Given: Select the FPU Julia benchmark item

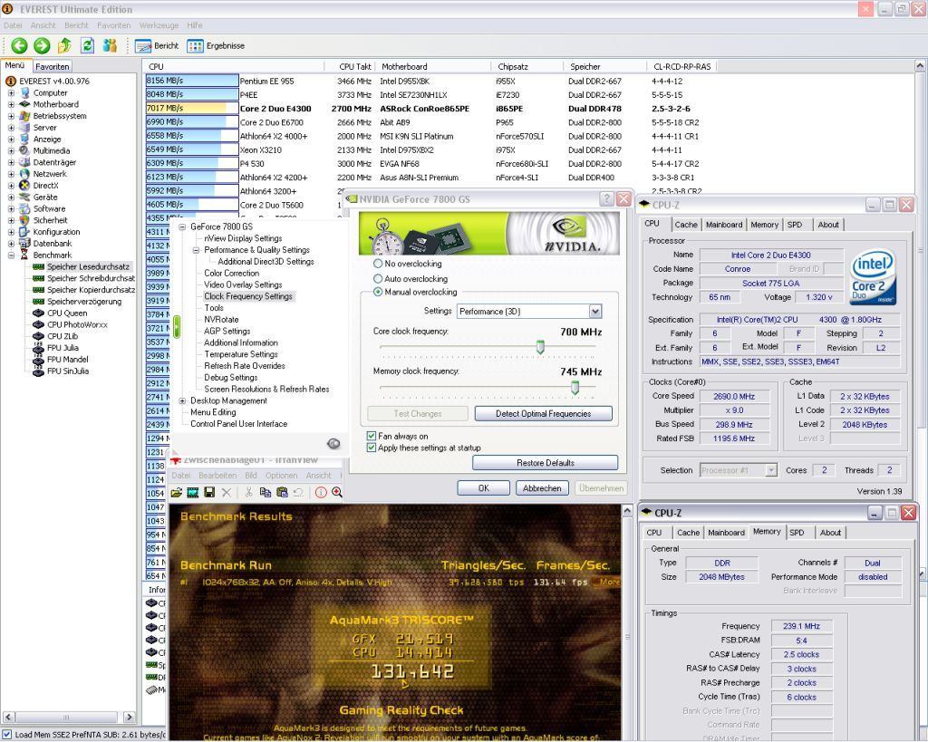Looking at the screenshot, I should (63, 348).
